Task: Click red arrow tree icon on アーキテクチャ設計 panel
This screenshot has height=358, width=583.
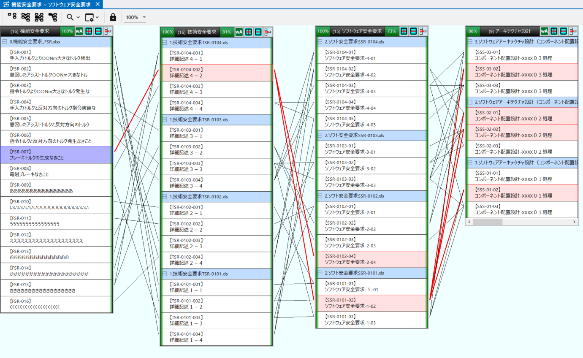Action: [573, 31]
